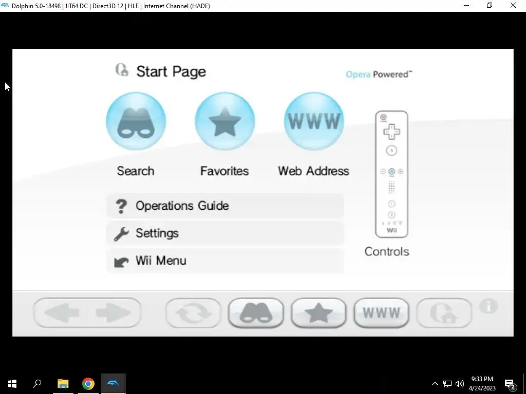Close the Dolphin window
This screenshot has height=394, width=526.
pyautogui.click(x=513, y=5)
